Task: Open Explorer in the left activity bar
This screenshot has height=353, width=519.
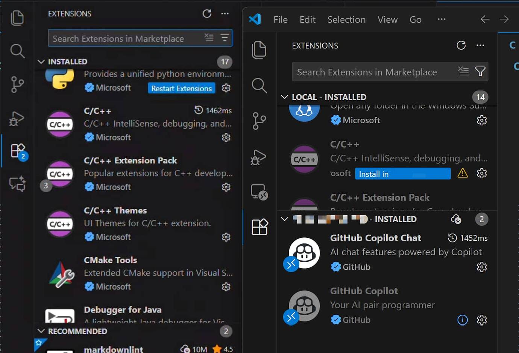Action: [x=17, y=18]
